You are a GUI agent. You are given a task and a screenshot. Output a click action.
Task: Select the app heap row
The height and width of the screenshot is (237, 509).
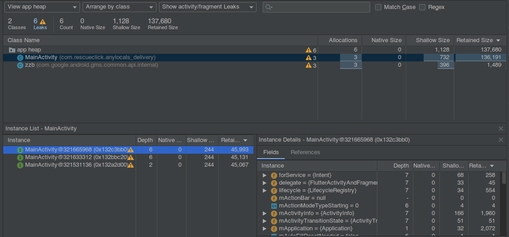(x=254, y=50)
